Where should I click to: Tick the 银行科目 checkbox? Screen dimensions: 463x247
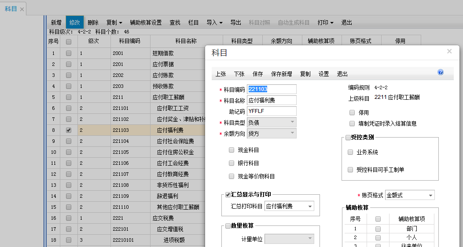pyautogui.click(x=231, y=163)
